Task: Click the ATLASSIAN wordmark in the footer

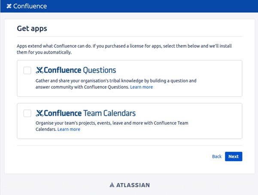Action: [x=133, y=185]
